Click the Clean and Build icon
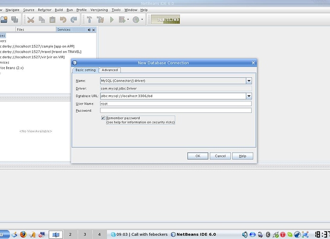 click(100, 20)
